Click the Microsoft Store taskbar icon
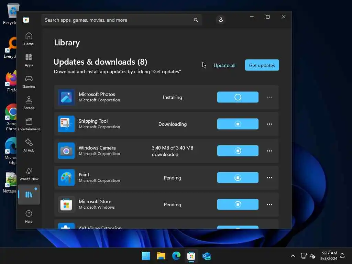Viewport: 352px width, 264px height. point(191,256)
